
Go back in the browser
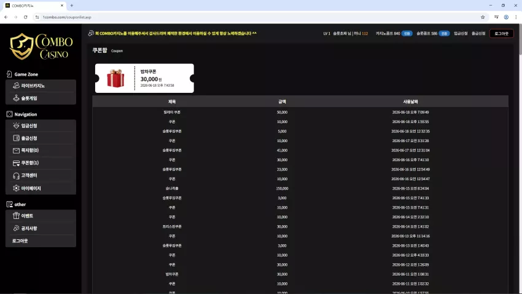(x=6, y=17)
